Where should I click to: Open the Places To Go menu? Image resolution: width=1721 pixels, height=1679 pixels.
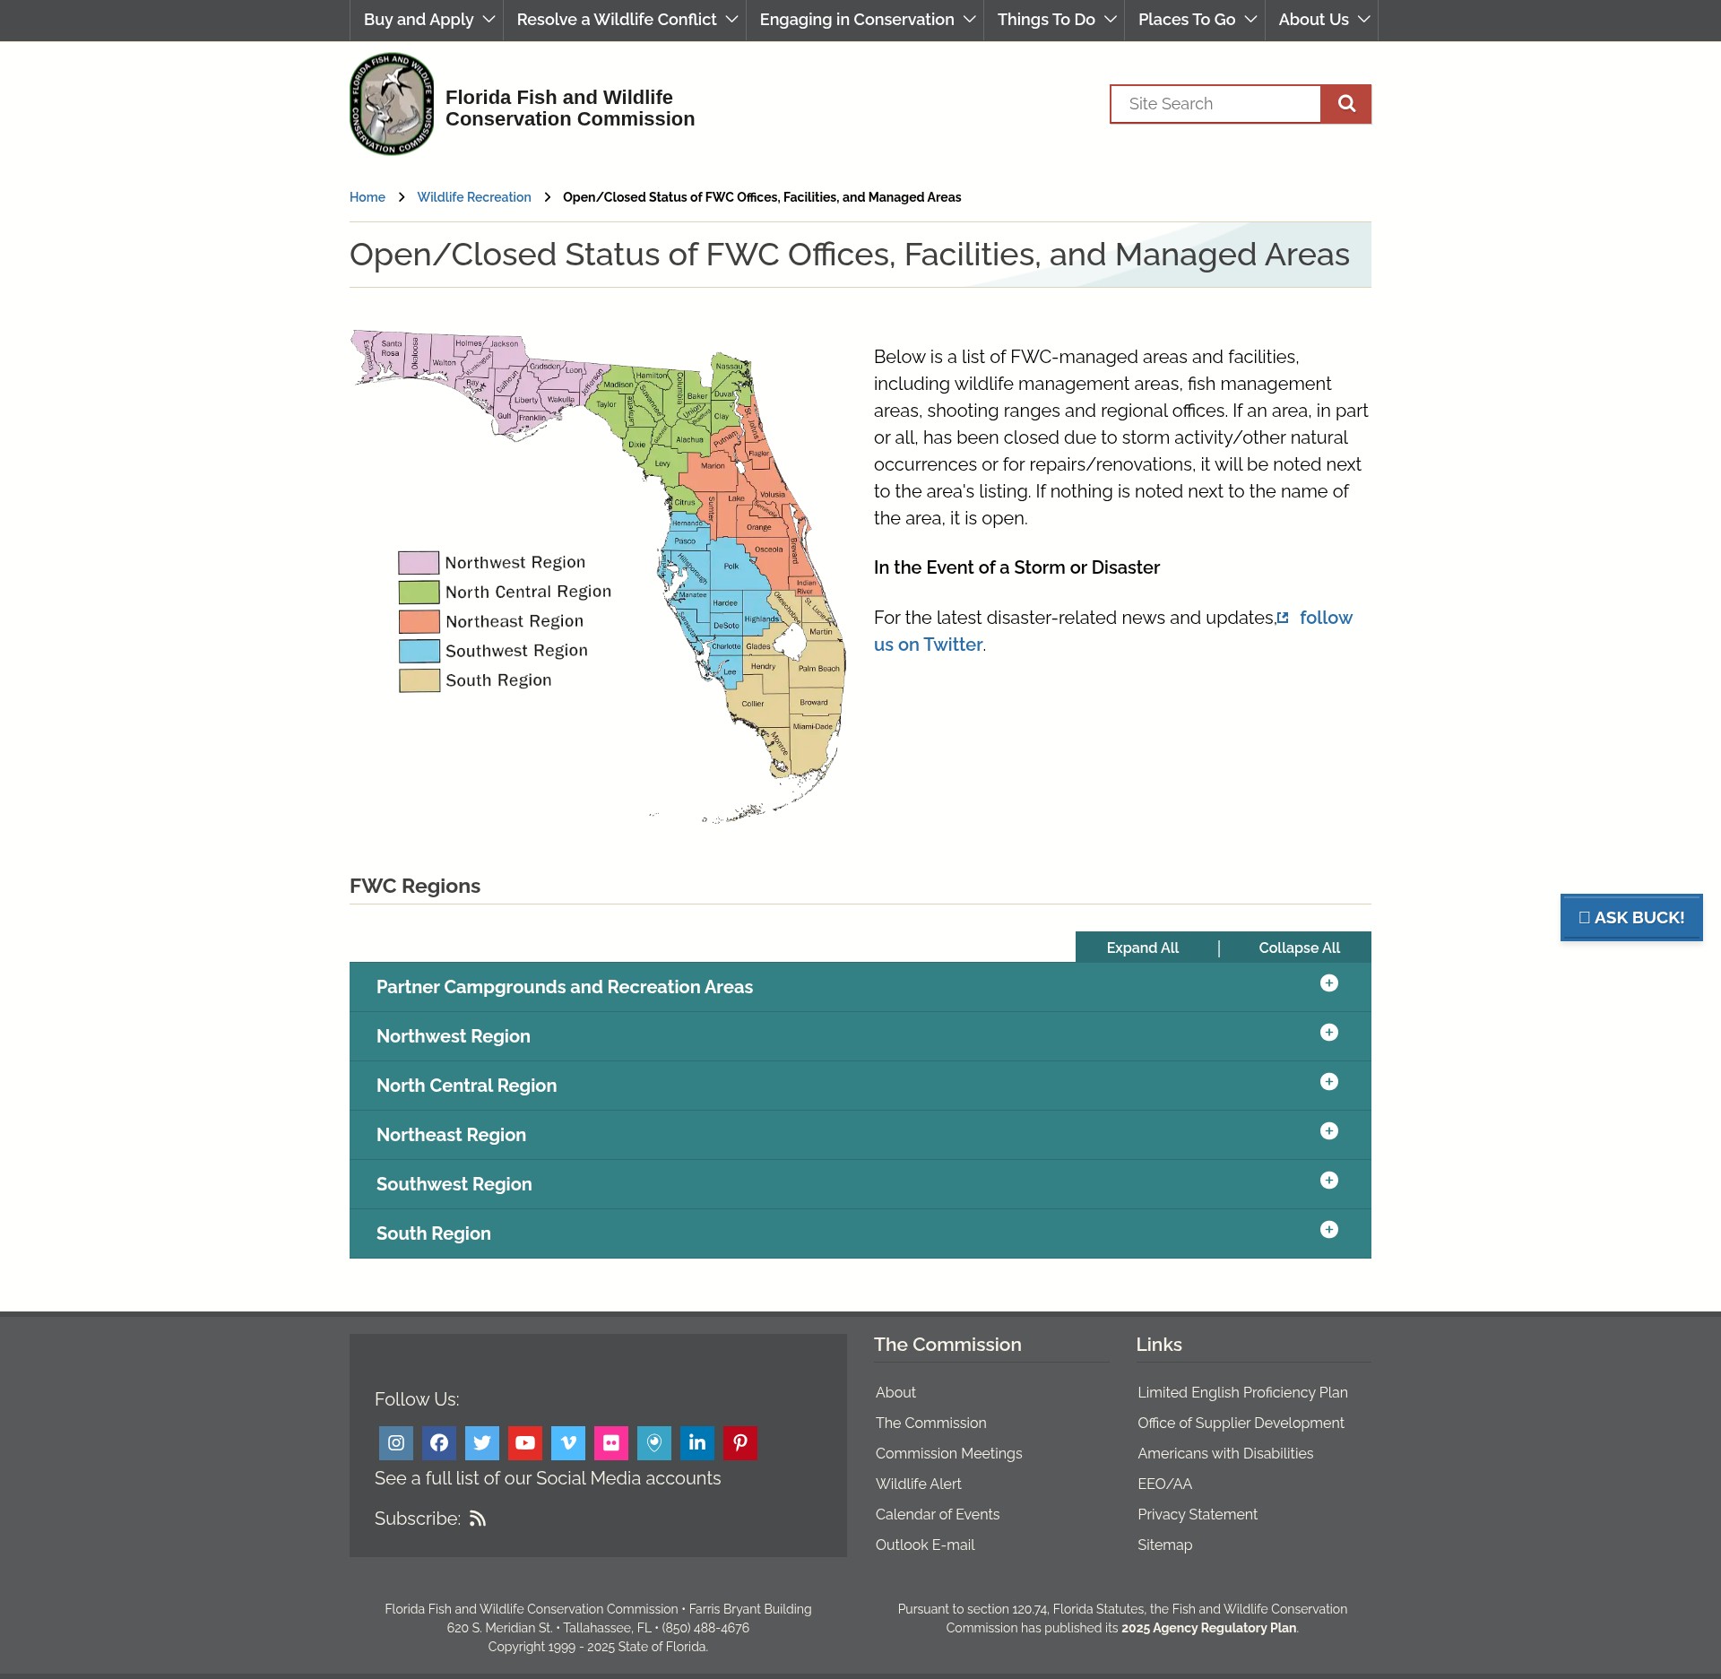pos(1195,20)
